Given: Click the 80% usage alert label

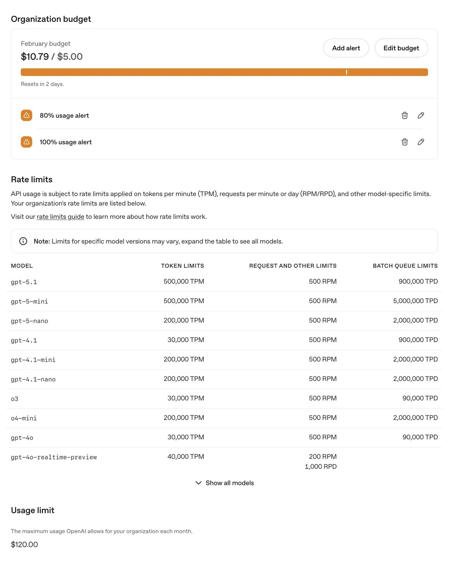Looking at the screenshot, I should (x=64, y=116).
